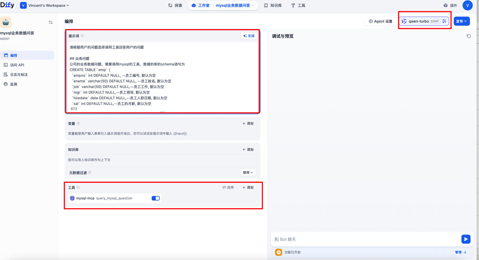Open the 插件 plugins page

[450, 6]
